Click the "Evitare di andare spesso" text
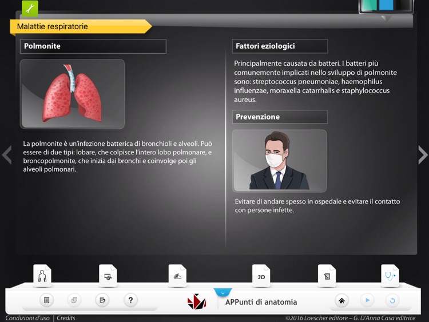 [317, 206]
